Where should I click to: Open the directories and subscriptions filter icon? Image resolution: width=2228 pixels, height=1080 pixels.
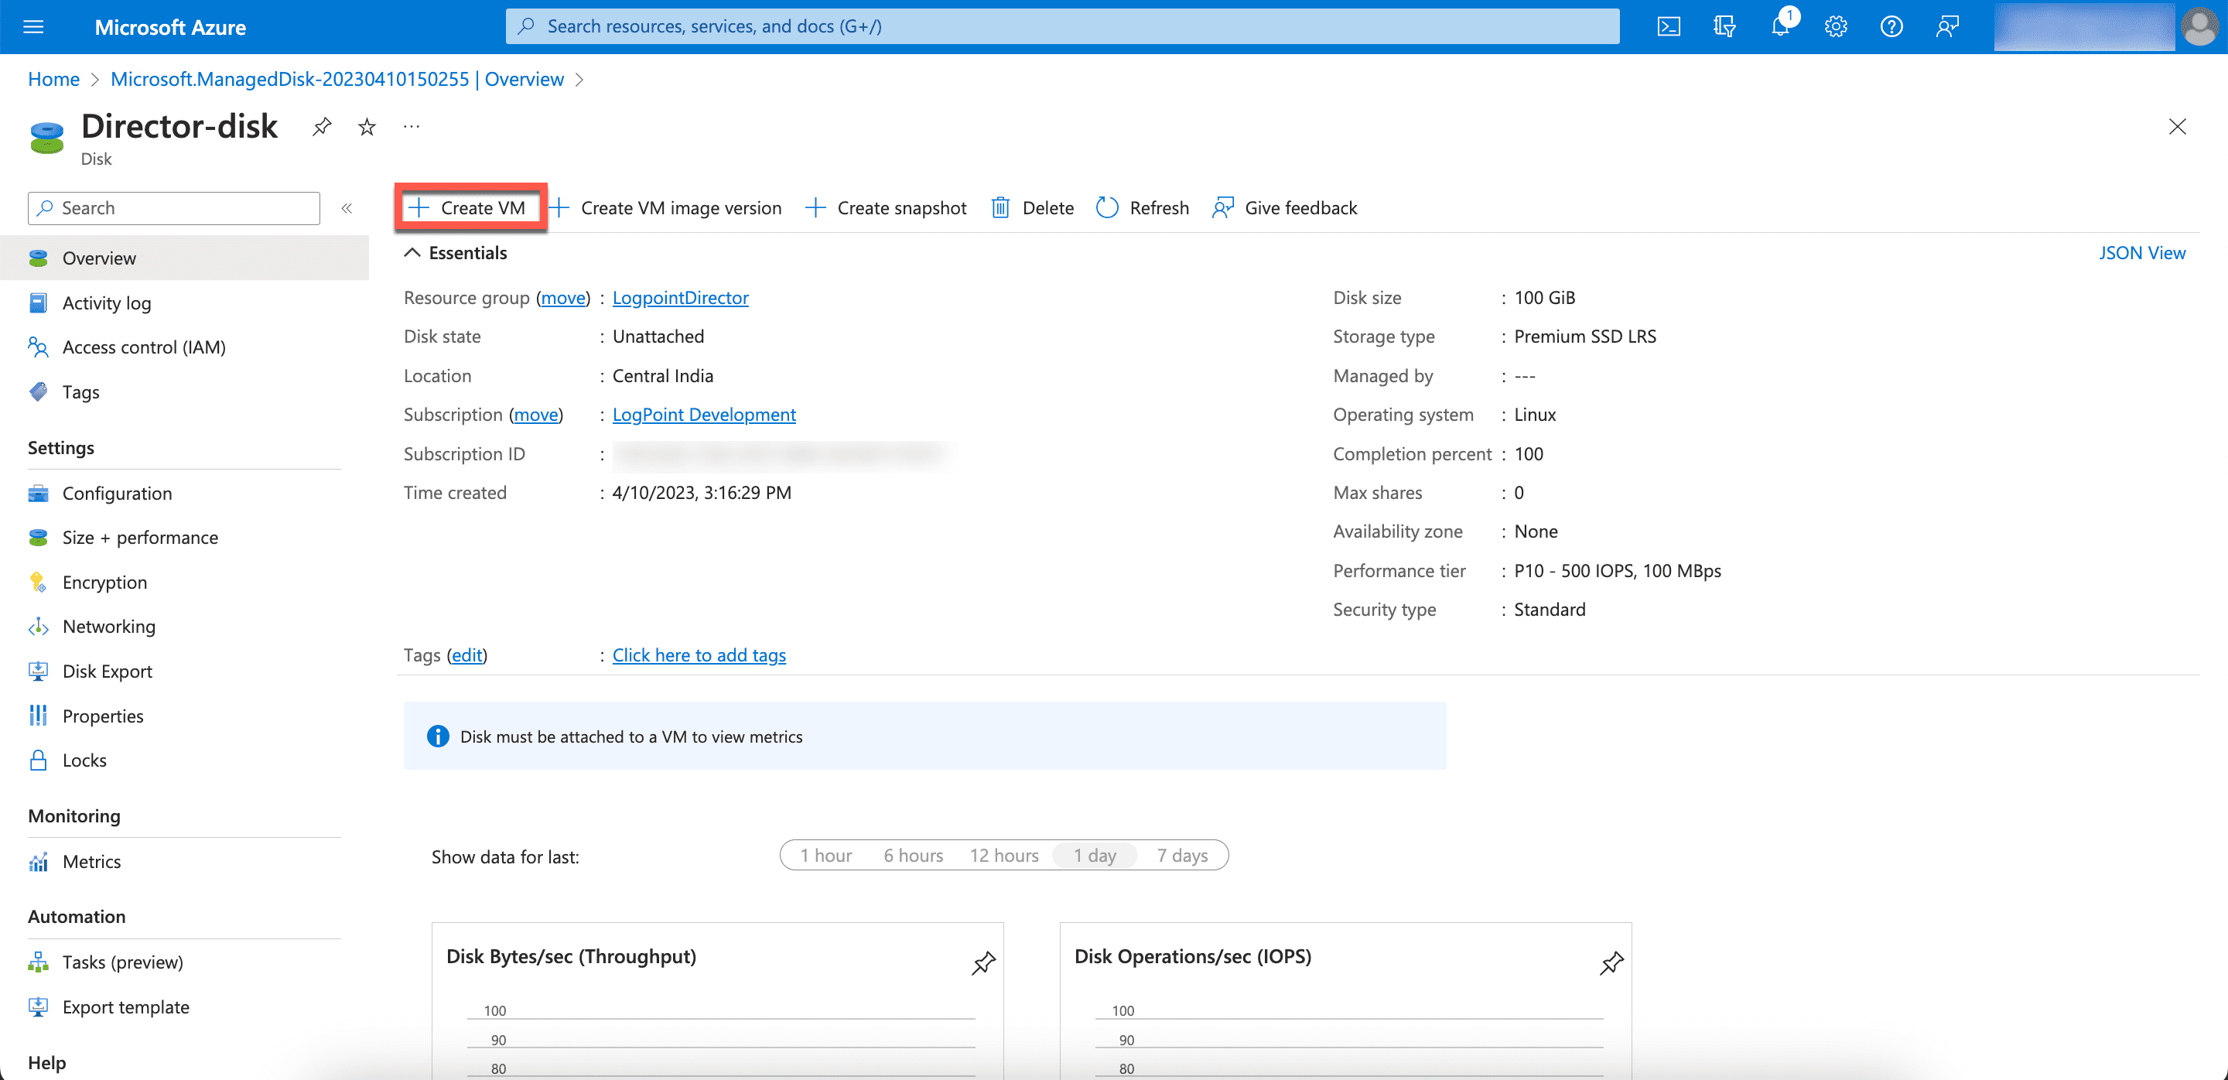coord(1724,26)
